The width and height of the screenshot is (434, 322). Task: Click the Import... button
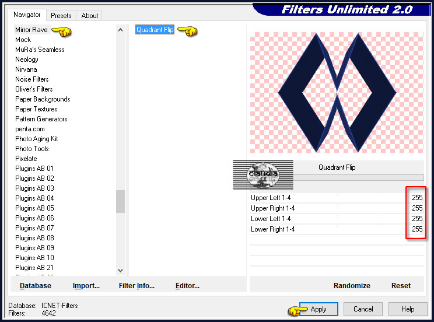pyautogui.click(x=86, y=286)
